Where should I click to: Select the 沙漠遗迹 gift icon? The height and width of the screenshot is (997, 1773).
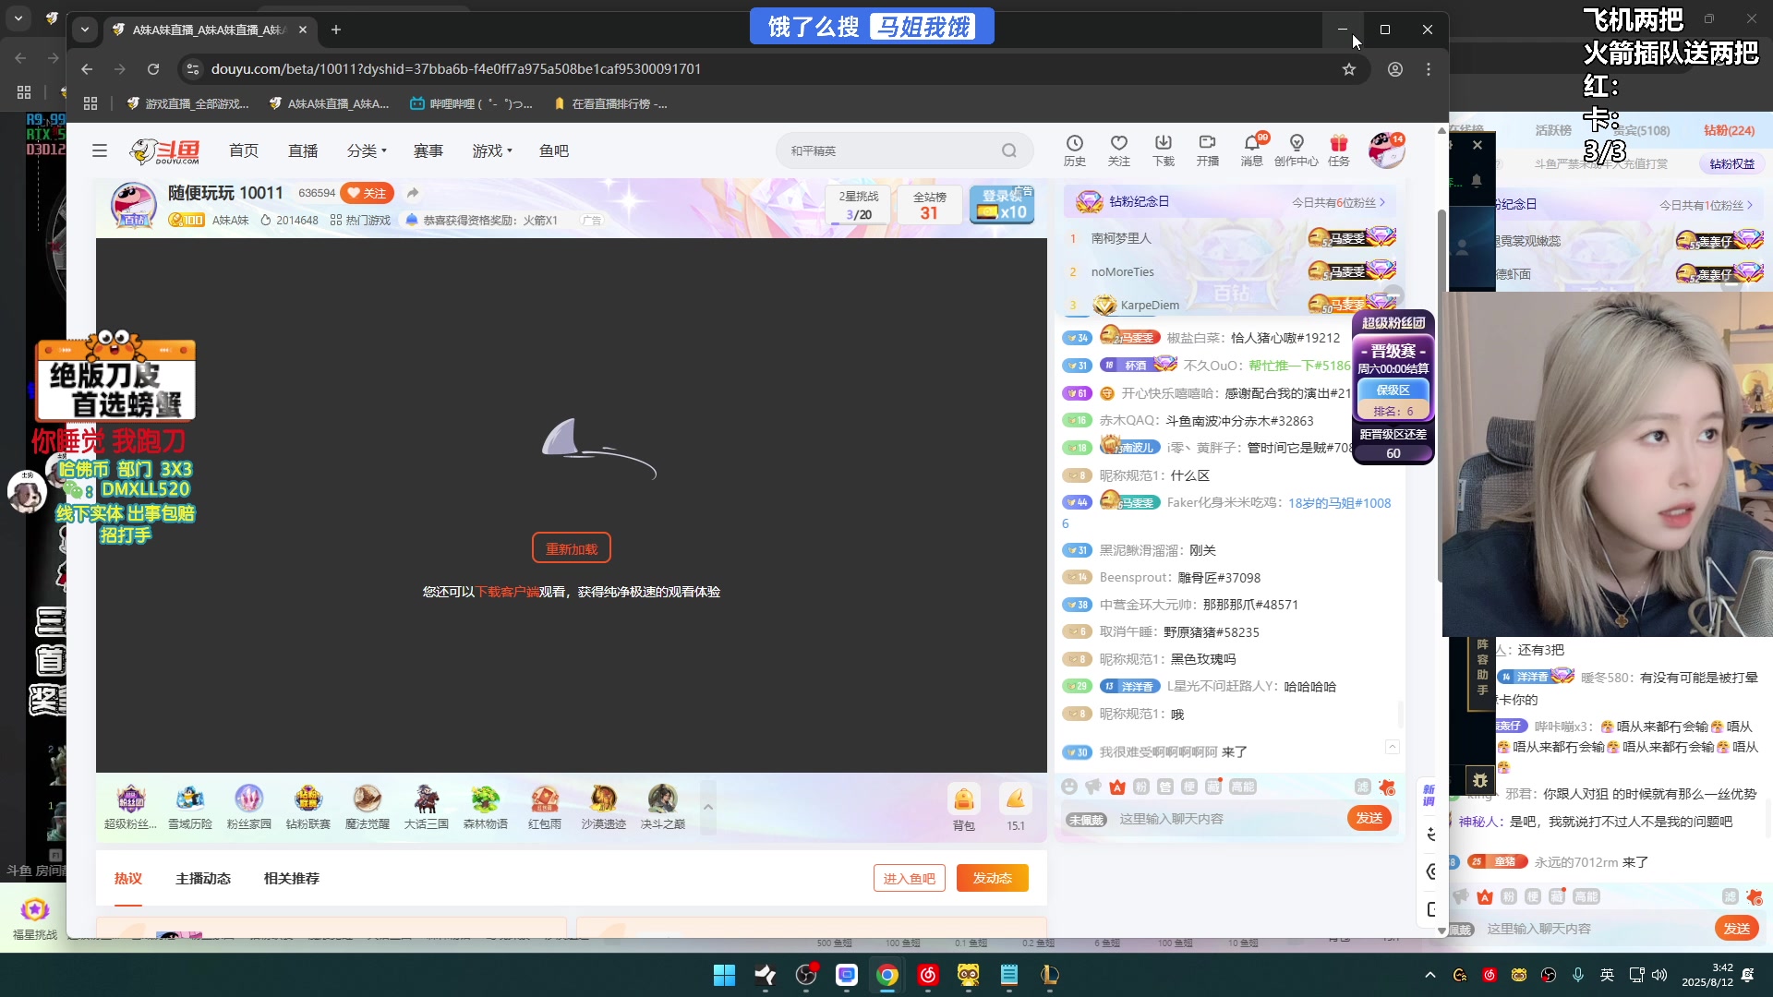[604, 807]
